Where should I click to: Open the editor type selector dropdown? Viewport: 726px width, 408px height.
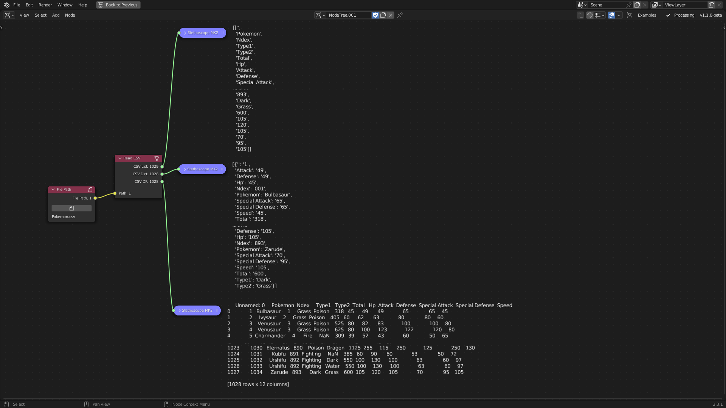9,15
